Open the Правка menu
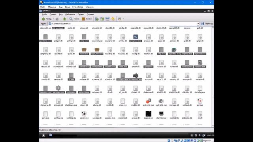 click(x=53, y=14)
